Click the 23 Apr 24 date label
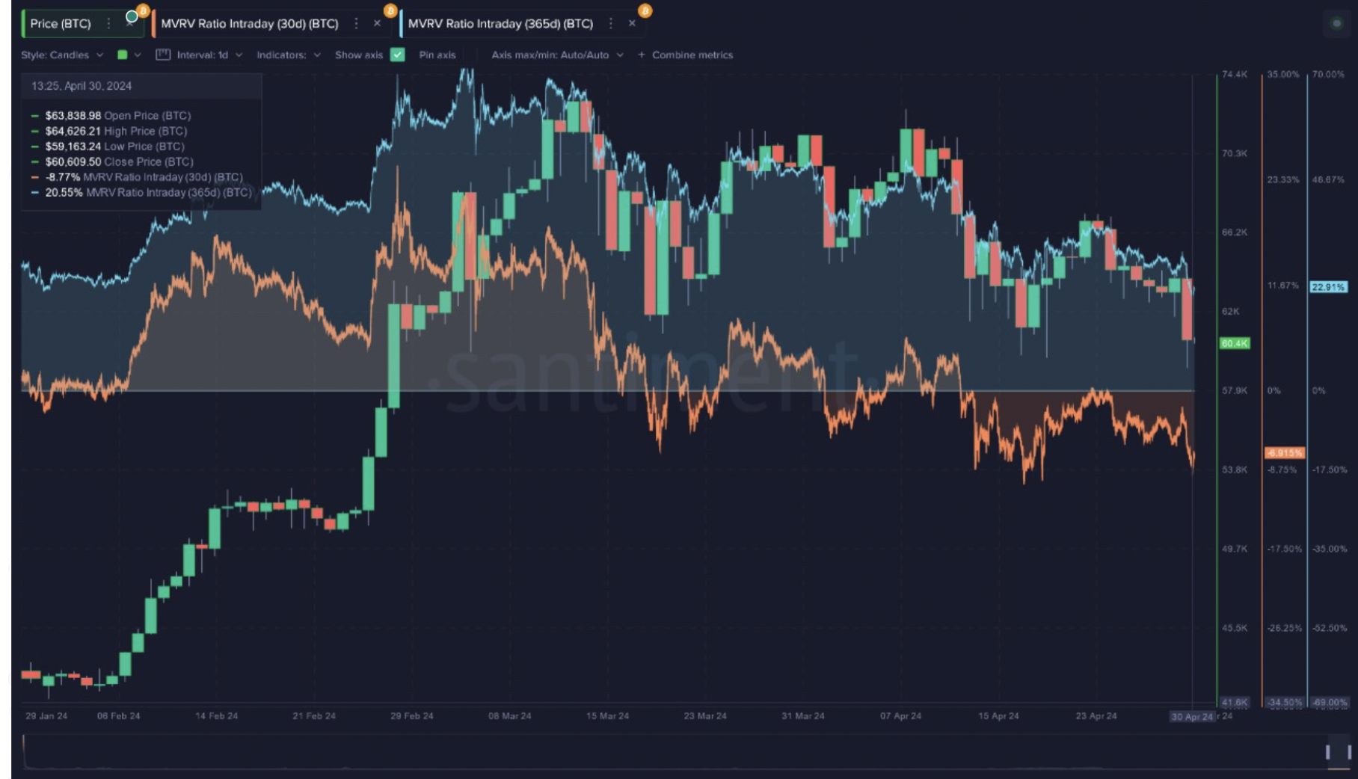The image size is (1358, 779). pyautogui.click(x=1096, y=716)
